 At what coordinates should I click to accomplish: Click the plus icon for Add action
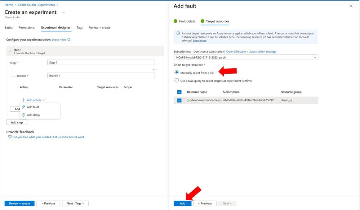[23, 100]
